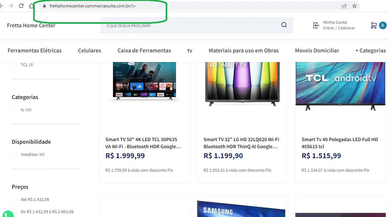The width and height of the screenshot is (388, 217).
Task: Open Smart TV 32" LG HD title
Action: click(241, 143)
